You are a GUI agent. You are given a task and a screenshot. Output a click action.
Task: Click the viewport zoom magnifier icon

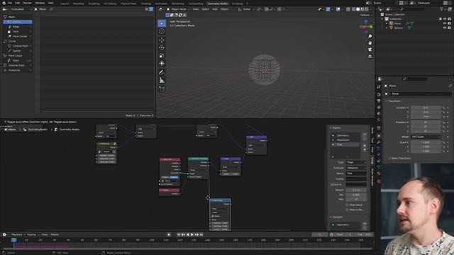[370, 36]
